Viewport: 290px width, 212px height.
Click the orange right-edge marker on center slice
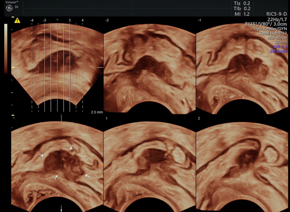pyautogui.click(x=99, y=165)
